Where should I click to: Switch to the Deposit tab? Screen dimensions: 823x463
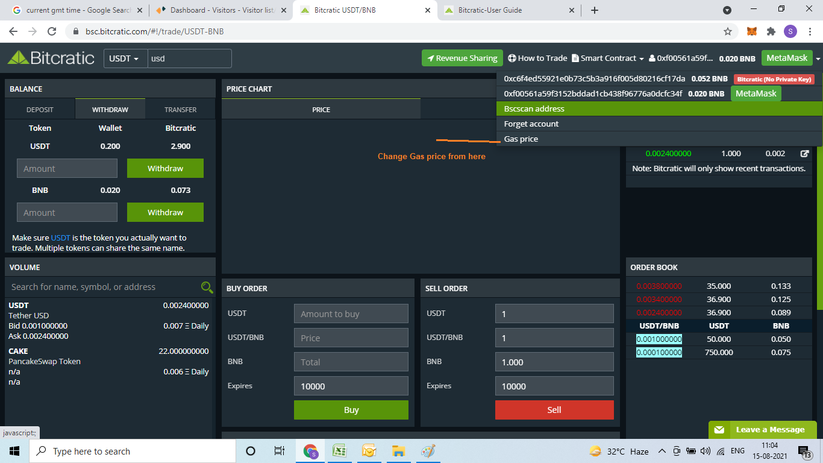[40, 110]
